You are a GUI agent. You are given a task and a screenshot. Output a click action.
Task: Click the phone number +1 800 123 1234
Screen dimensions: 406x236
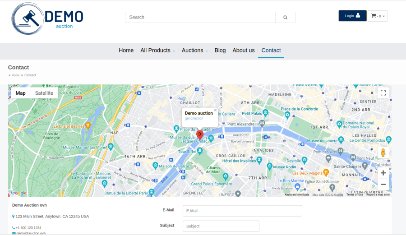[28, 228]
